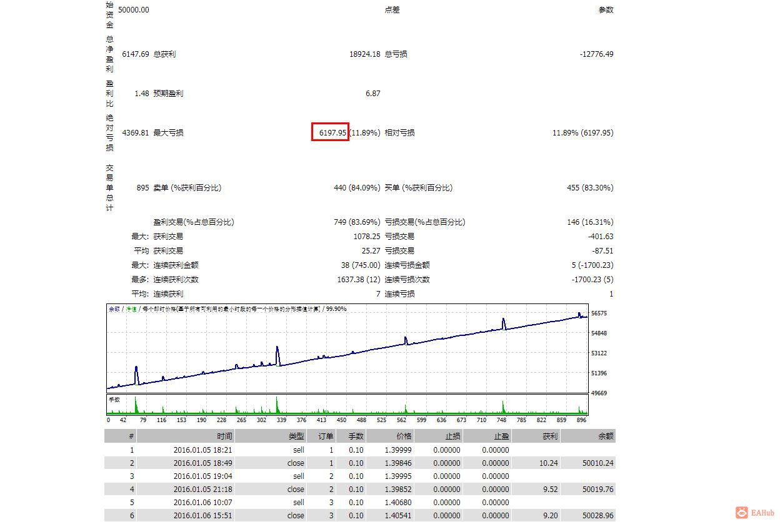Select the largest profit trade 1078.25

[x=367, y=237]
